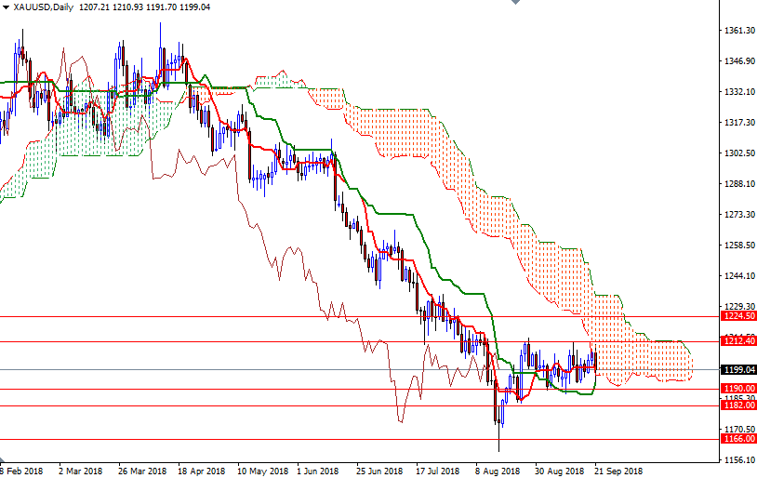The image size is (757, 478).
Task: Select the 1166.00 red price label
Action: 737,439
